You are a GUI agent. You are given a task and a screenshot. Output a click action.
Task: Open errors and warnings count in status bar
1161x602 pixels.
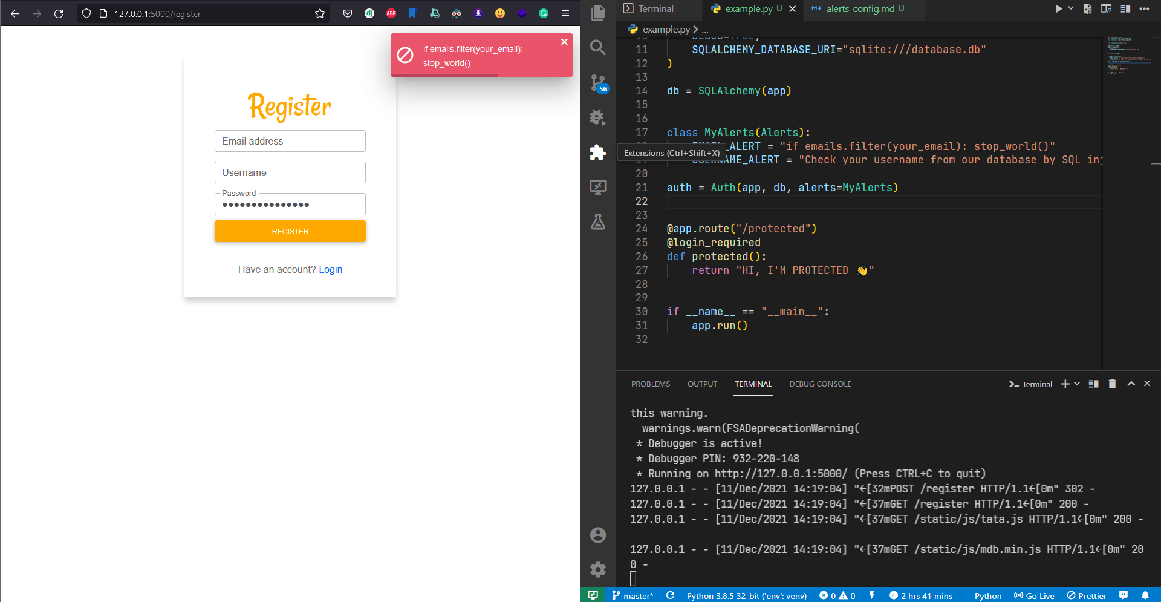pos(837,595)
